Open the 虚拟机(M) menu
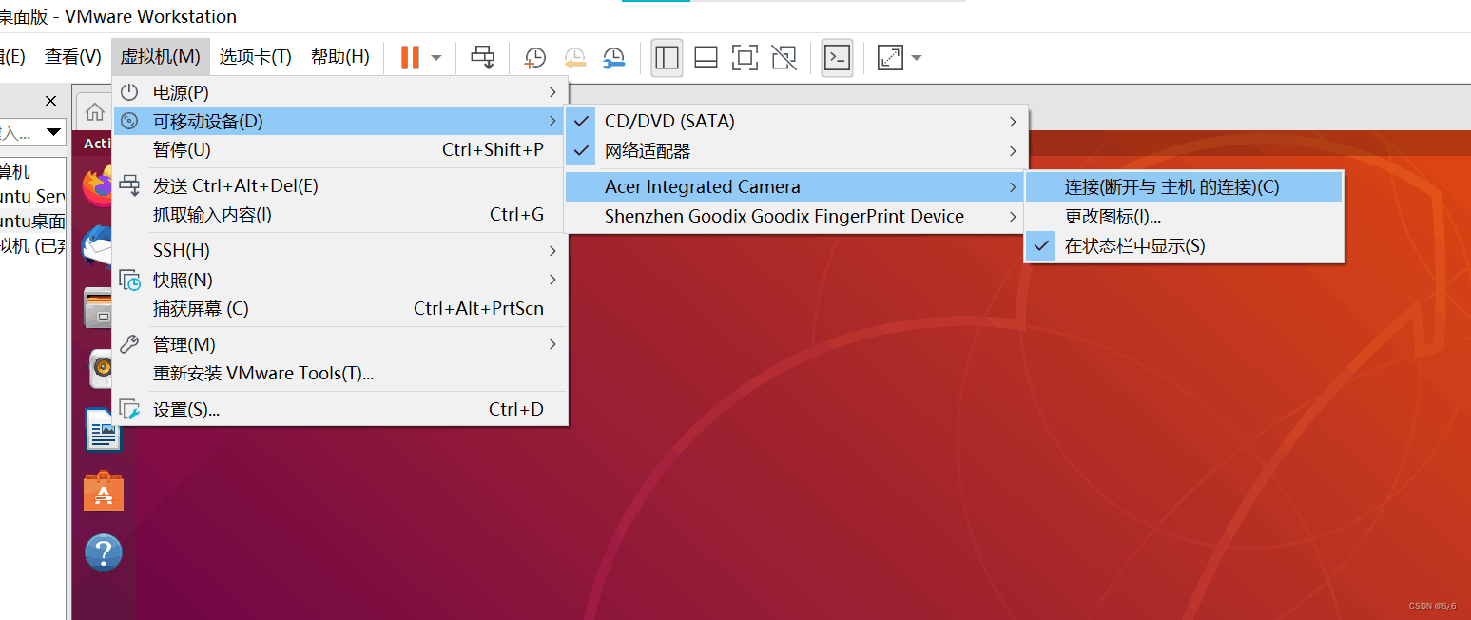This screenshot has width=1471, height=620. (160, 57)
